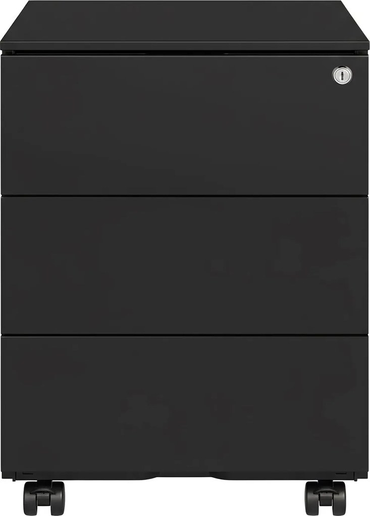This screenshot has width=370, height=516.
Task: Click the grip gap under the top plate
Action: point(185,53)
